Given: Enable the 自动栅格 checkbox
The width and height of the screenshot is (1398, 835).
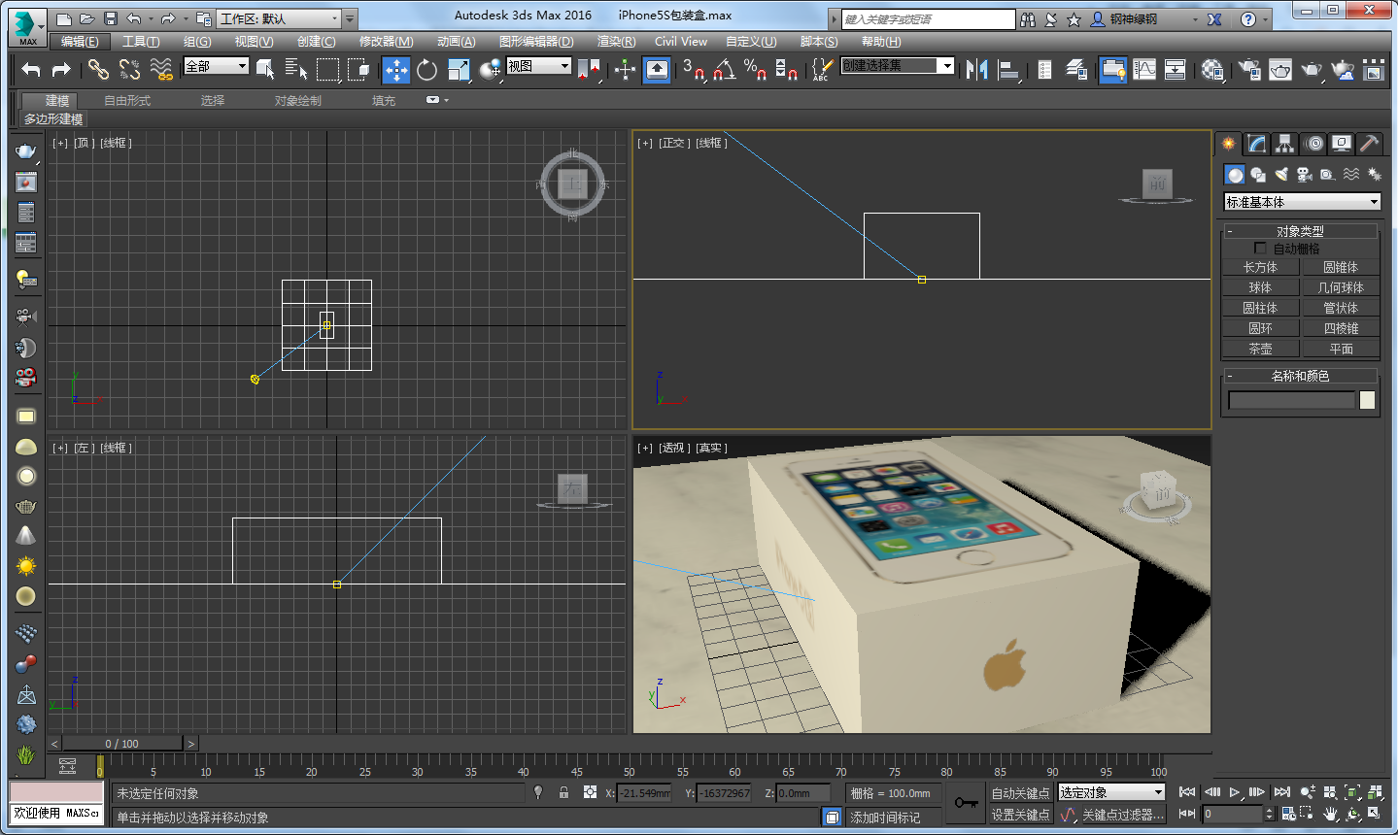Looking at the screenshot, I should pyautogui.click(x=1260, y=249).
